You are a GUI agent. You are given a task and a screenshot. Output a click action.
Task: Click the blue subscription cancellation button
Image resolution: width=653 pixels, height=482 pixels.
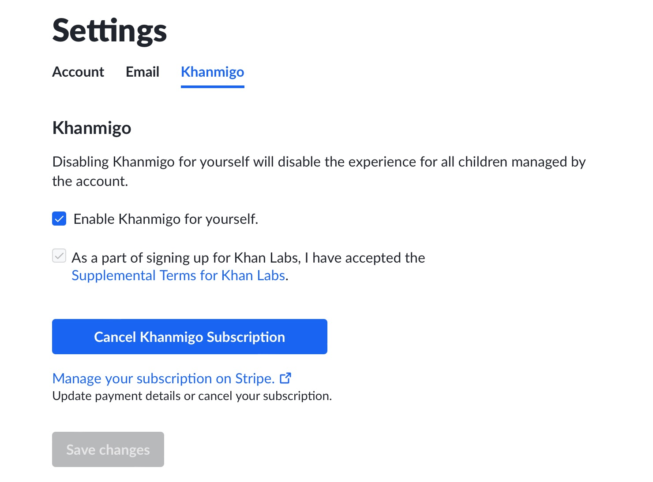[189, 336]
